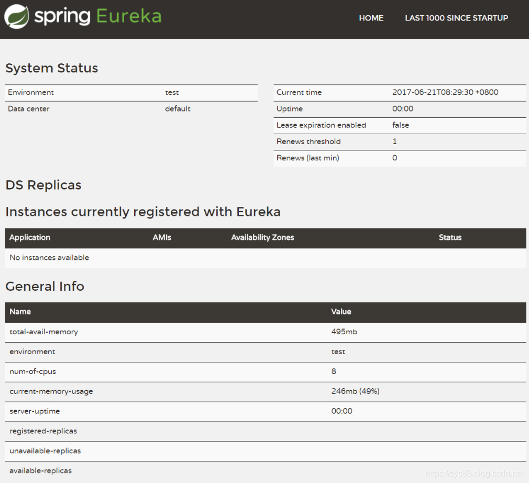Image resolution: width=529 pixels, height=483 pixels.
Task: Select the num-of-cpus row
Action: click(32, 371)
